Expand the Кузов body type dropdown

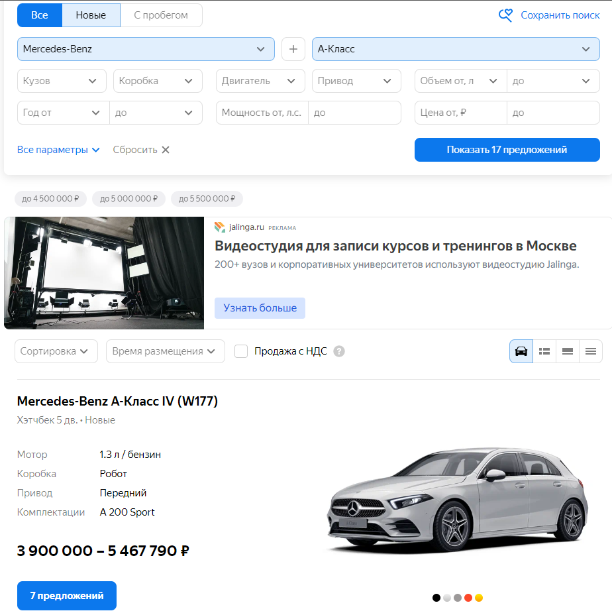pos(62,81)
